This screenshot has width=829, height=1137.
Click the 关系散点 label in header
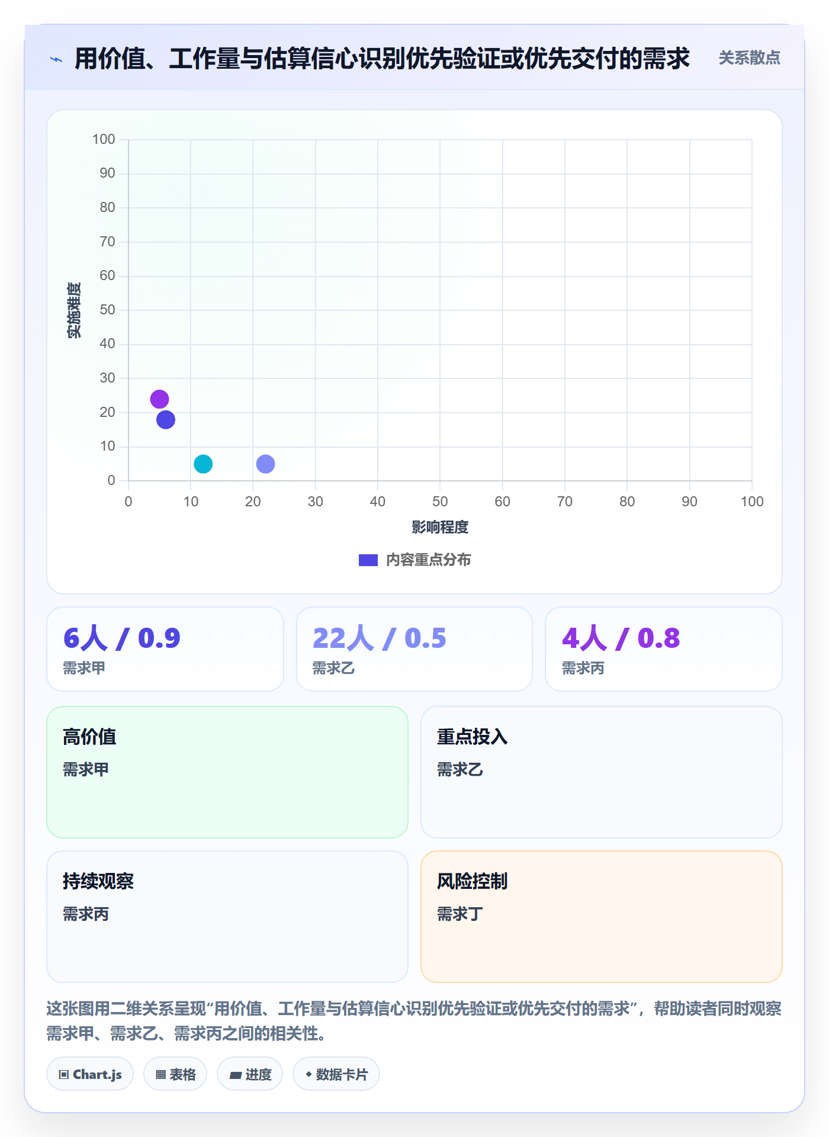[x=749, y=58]
